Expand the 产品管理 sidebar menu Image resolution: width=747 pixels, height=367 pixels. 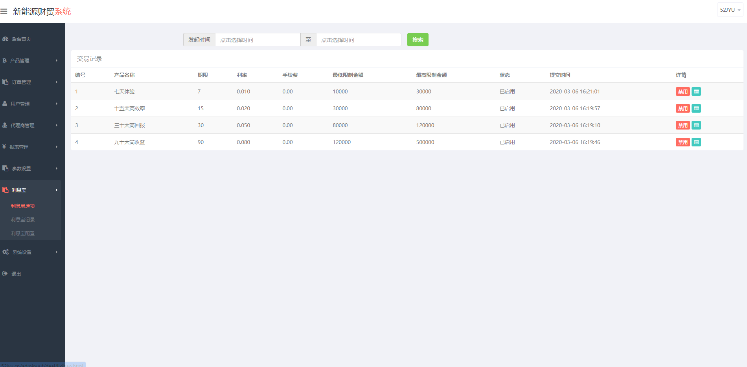[31, 60]
